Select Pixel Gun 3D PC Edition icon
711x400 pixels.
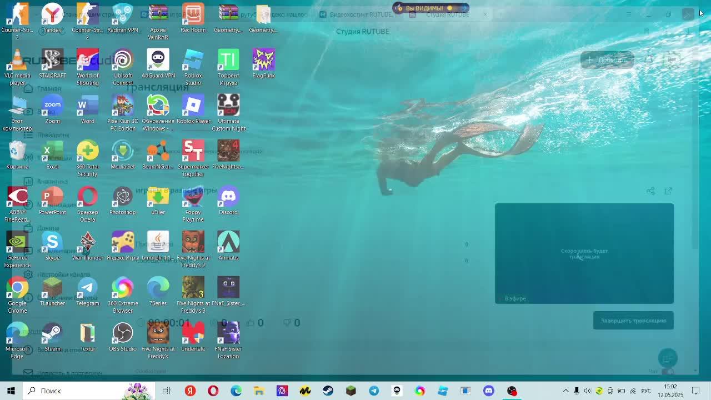coord(123,113)
